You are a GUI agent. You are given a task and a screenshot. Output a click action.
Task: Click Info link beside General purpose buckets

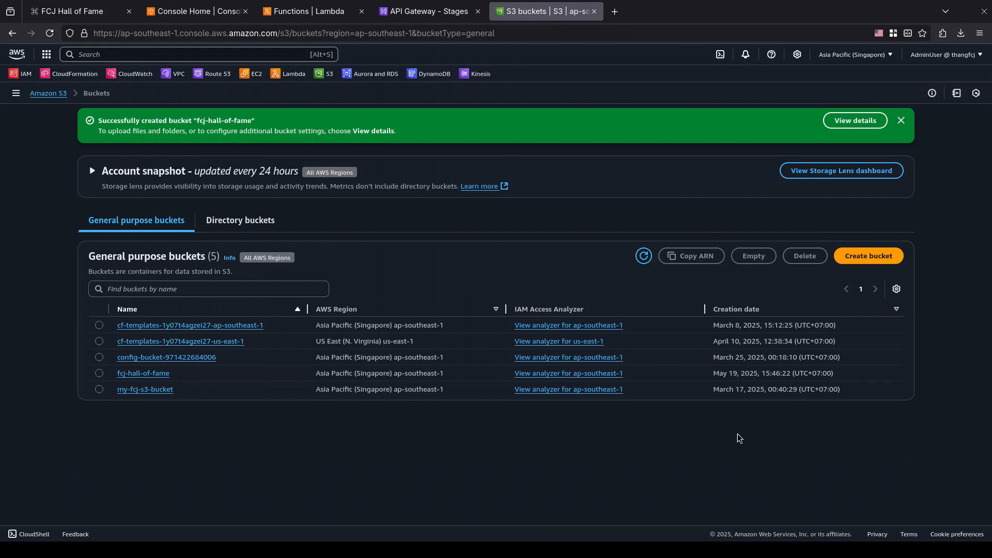[229, 258]
